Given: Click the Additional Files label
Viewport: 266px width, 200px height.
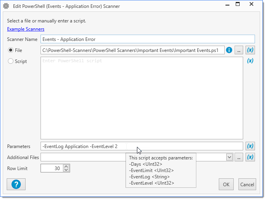Looking at the screenshot, I should tap(23, 157).
